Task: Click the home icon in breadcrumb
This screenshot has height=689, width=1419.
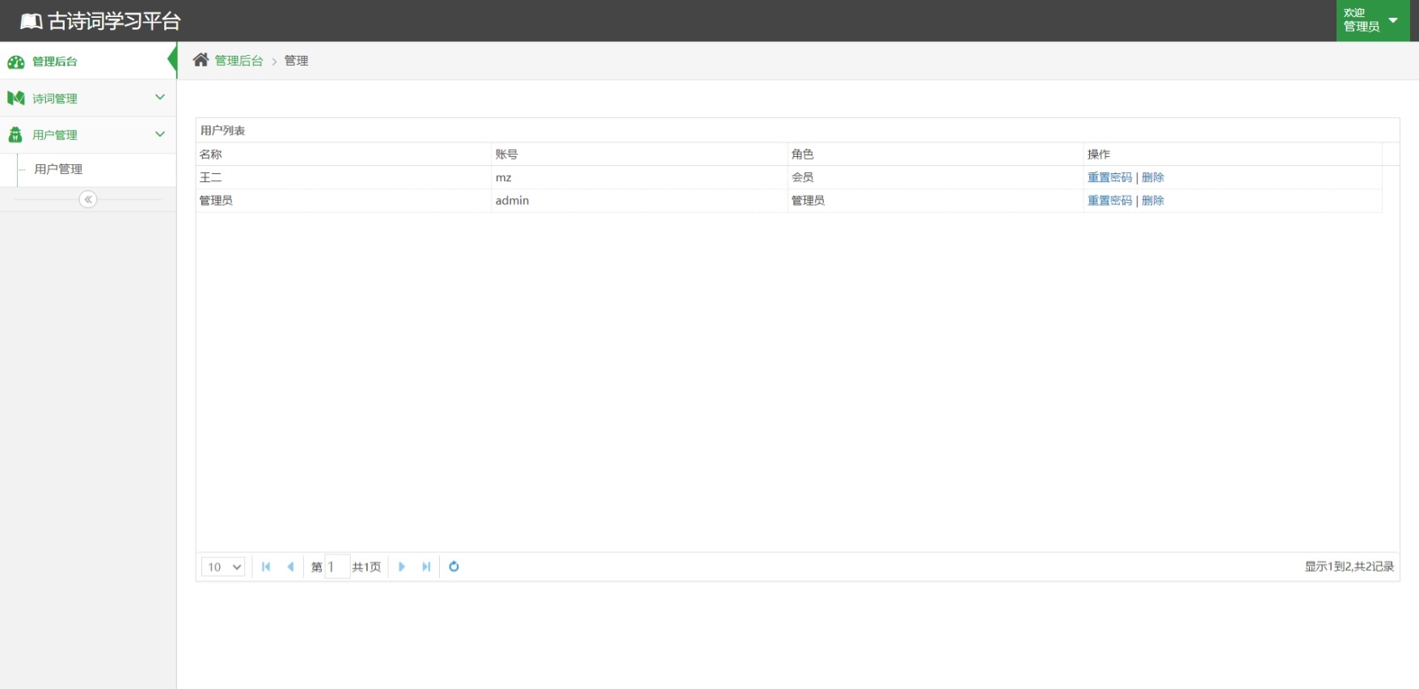Action: (201, 60)
